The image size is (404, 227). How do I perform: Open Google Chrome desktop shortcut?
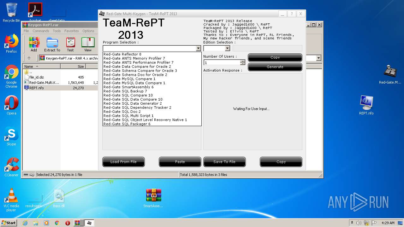tap(11, 77)
